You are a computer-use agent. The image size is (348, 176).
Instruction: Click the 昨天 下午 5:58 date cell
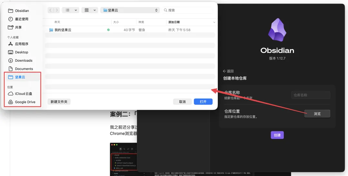tap(179, 30)
